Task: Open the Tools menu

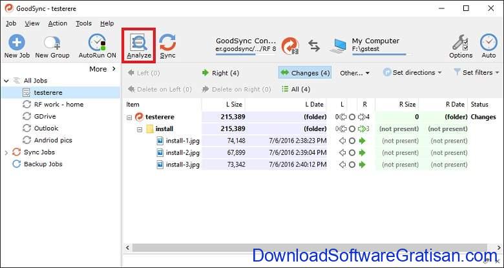Action: coord(83,23)
